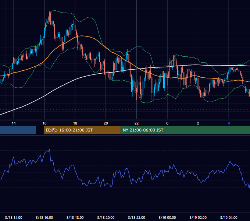250x221 pixels.
Task: Click the 3/18 18:00 time label
Action: coord(75,217)
